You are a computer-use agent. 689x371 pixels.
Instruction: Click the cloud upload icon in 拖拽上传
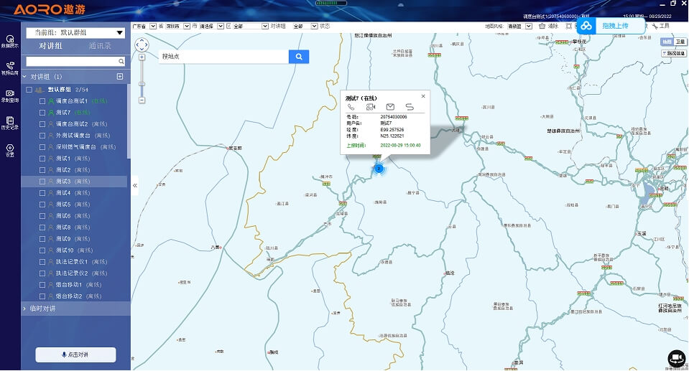[x=586, y=26]
